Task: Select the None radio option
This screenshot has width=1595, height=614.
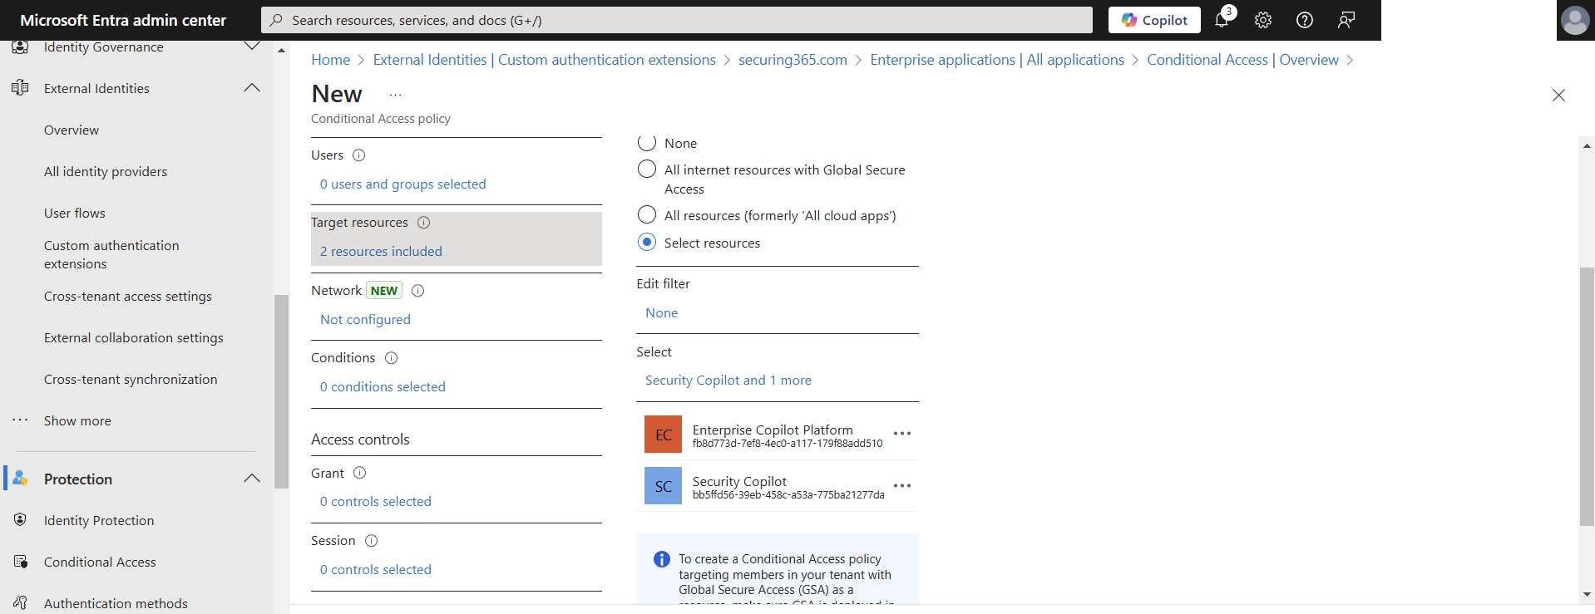Action: click(647, 143)
